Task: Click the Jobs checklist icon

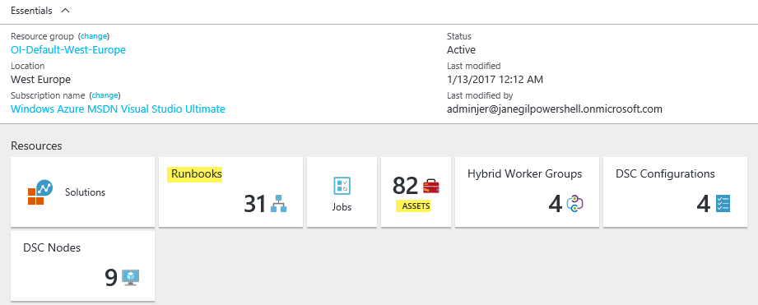Action: coord(342,186)
